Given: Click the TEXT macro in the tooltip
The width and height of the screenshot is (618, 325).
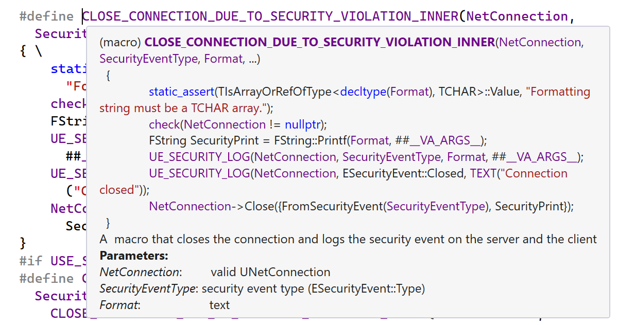Looking at the screenshot, I should (484, 173).
